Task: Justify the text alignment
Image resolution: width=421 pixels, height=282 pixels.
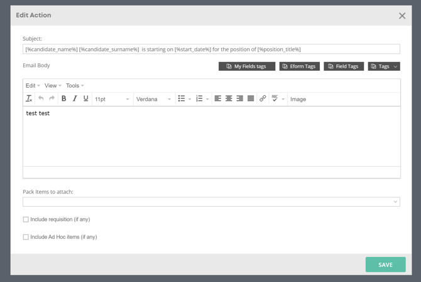Action: point(251,99)
